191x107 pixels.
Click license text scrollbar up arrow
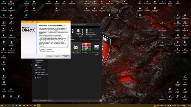pos(68,36)
